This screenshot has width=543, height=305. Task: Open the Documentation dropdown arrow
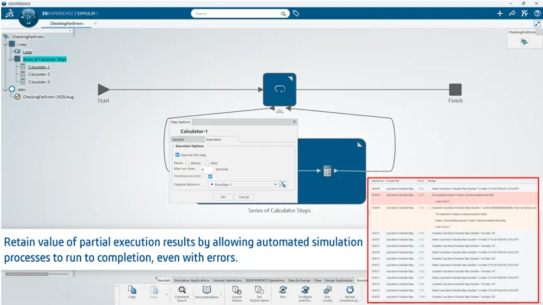(221, 294)
